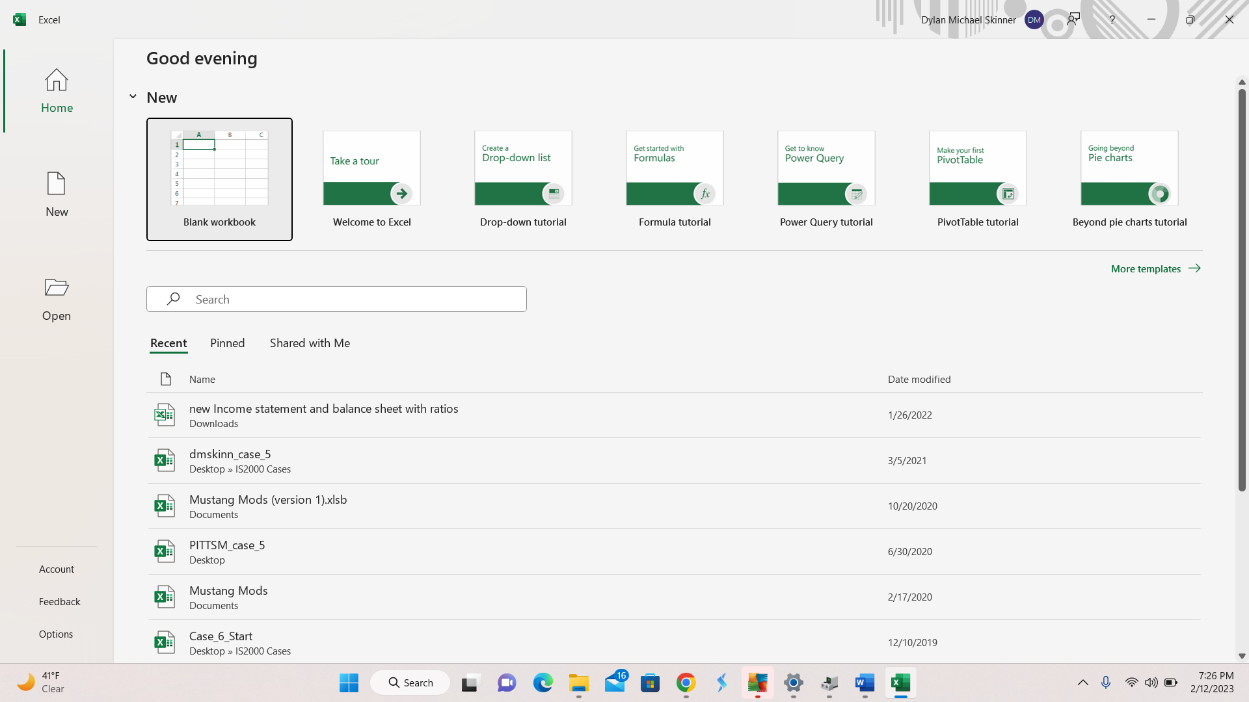
Task: Open Settings from the taskbar
Action: [x=793, y=683]
